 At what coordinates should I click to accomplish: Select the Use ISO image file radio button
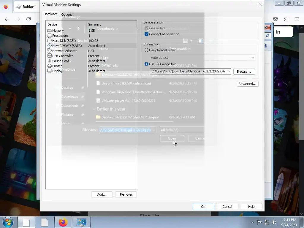[x=146, y=64]
